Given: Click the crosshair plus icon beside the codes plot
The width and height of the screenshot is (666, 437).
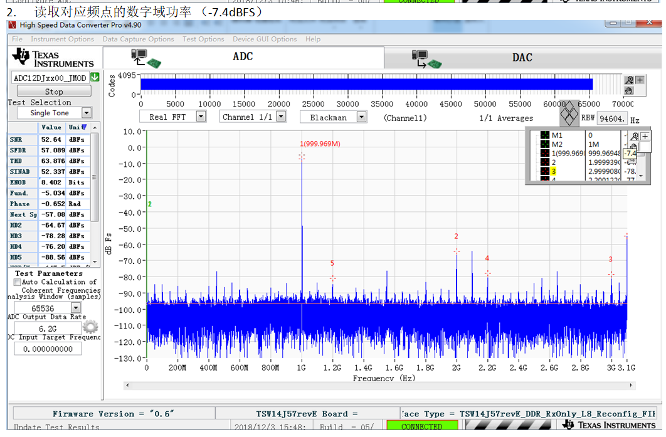Looking at the screenshot, I should pyautogui.click(x=640, y=80).
